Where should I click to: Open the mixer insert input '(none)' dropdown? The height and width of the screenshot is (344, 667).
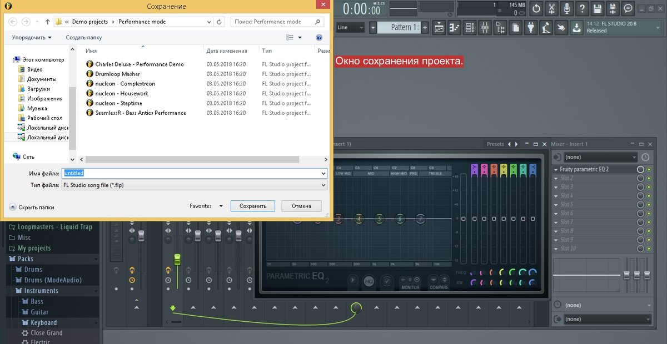600,157
